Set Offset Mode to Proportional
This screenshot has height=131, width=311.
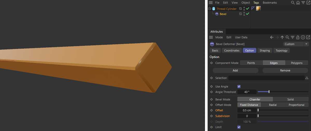click(x=296, y=105)
